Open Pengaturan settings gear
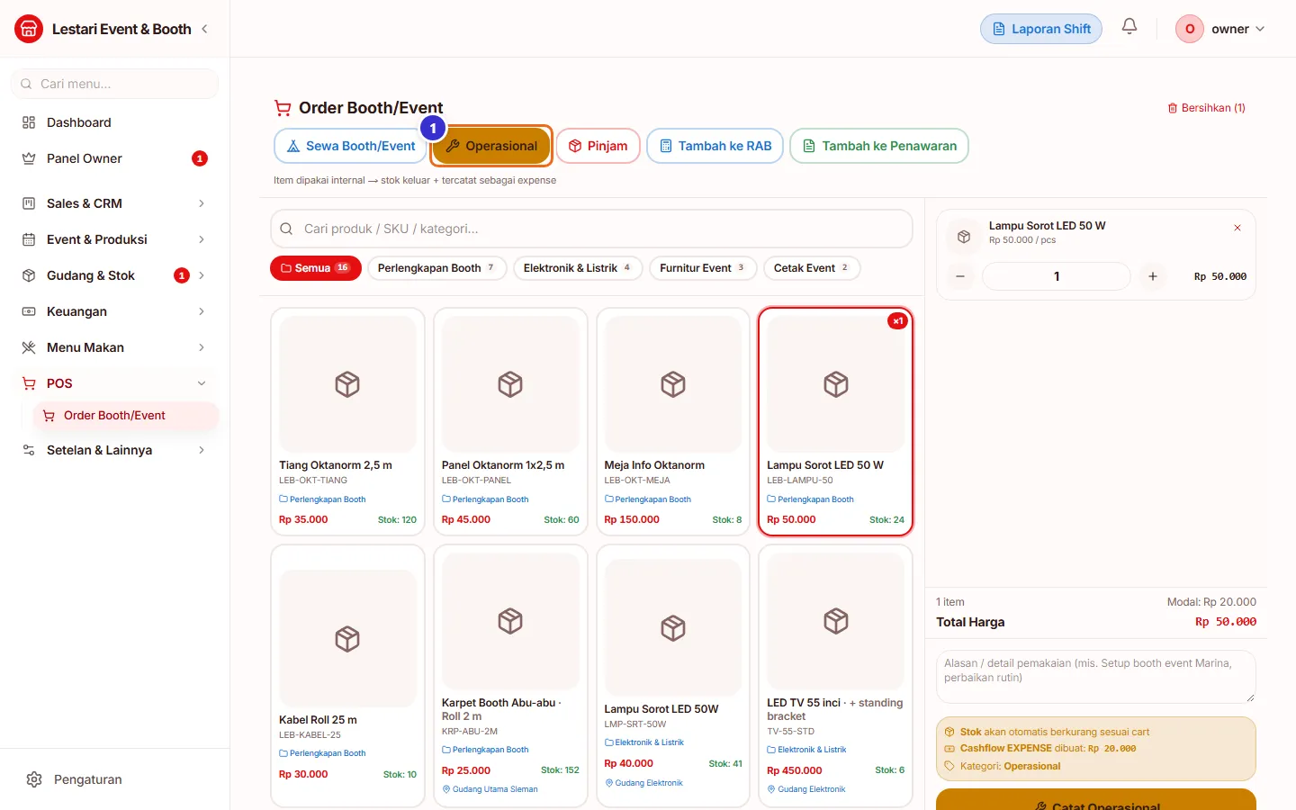Image resolution: width=1296 pixels, height=810 pixels. pos(34,779)
